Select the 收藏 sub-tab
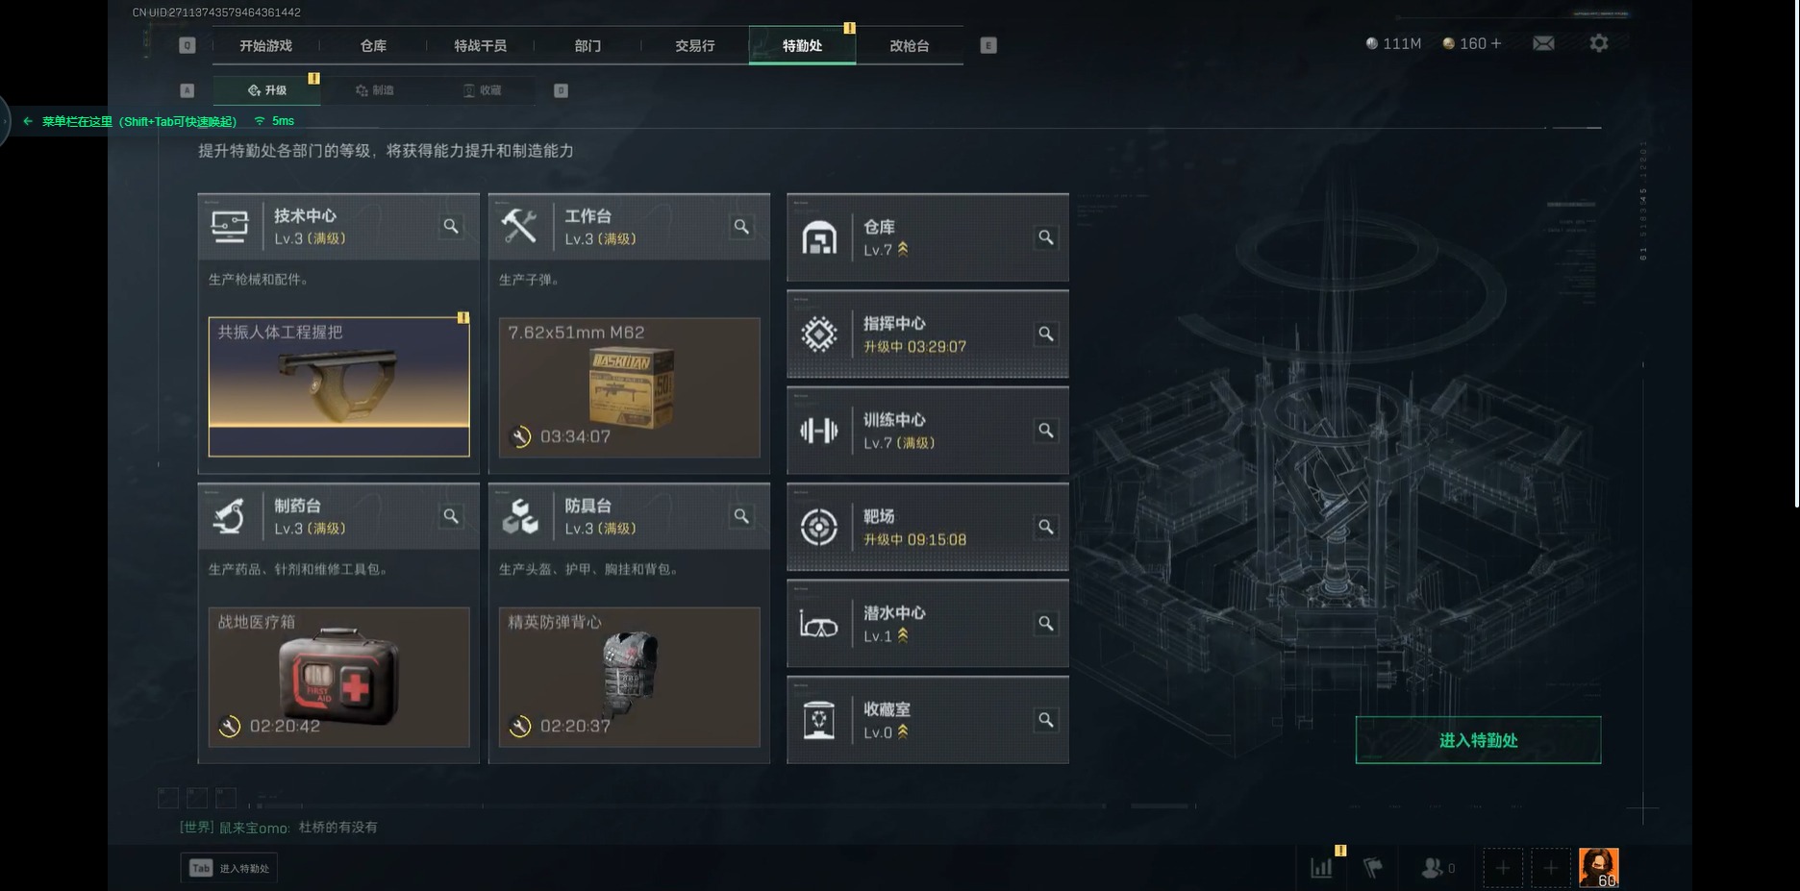This screenshot has height=891, width=1800. (x=482, y=90)
